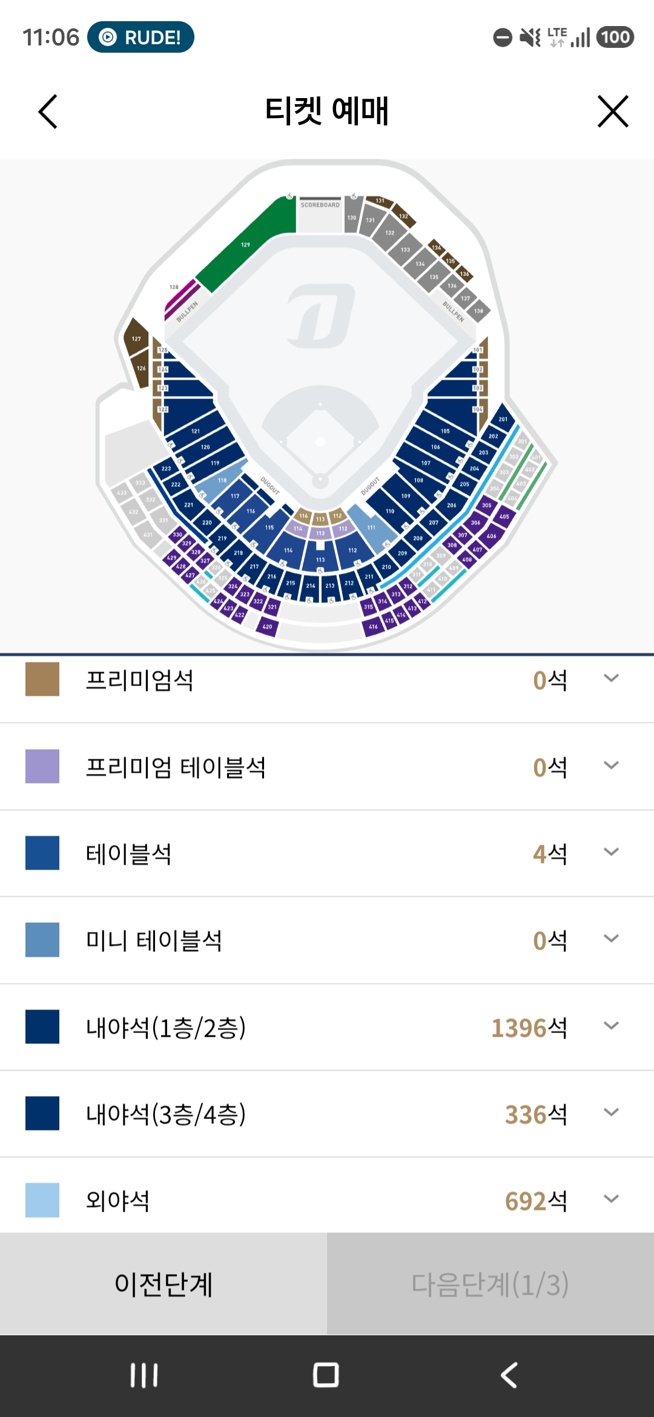Tap the back arrow in the header

[x=48, y=111]
